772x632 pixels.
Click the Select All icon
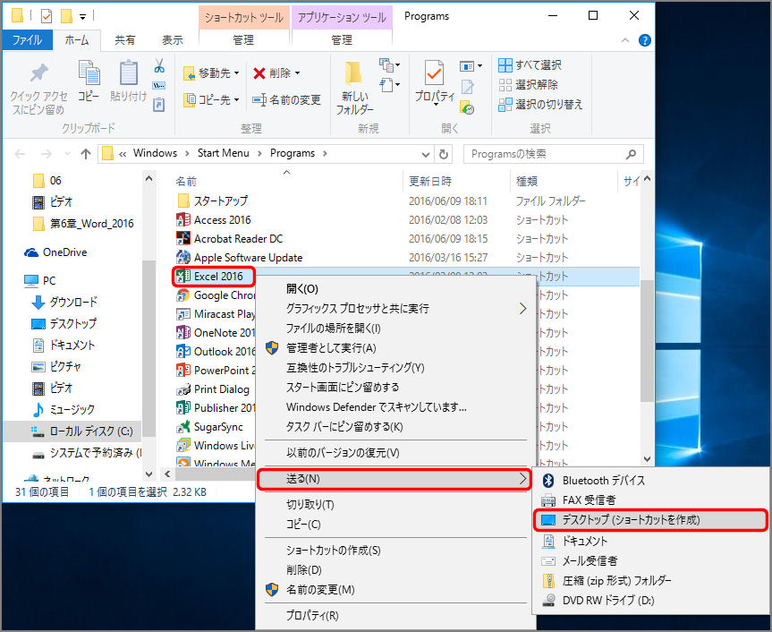[x=505, y=65]
